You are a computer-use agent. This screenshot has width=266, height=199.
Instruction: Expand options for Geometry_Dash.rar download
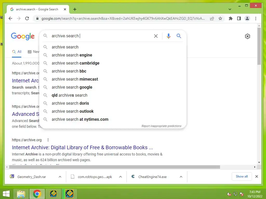[60, 177]
